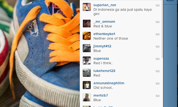Screen dimensions: 178x107
Task: Click the merts57 username
Action: pyautogui.click(x=101, y=95)
